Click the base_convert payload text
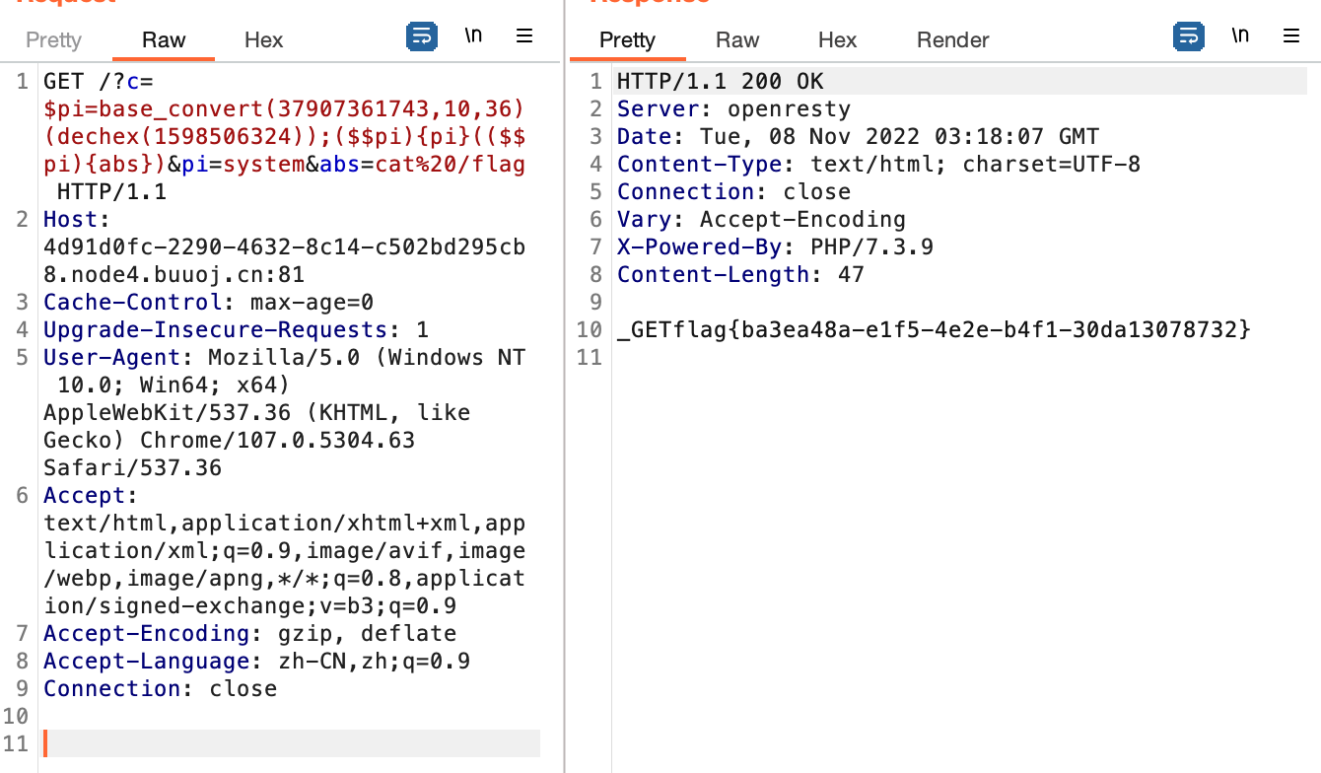The height and width of the screenshot is (773, 1321). click(284, 108)
